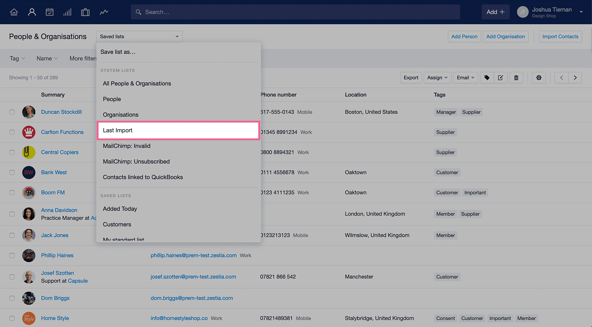The height and width of the screenshot is (327, 592).
Task: Go to next page arrow
Action: click(575, 78)
